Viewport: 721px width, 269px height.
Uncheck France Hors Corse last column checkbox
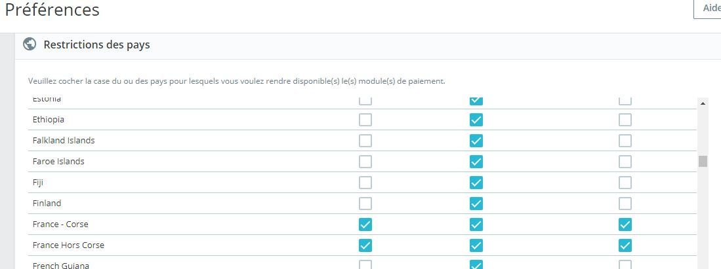point(625,245)
